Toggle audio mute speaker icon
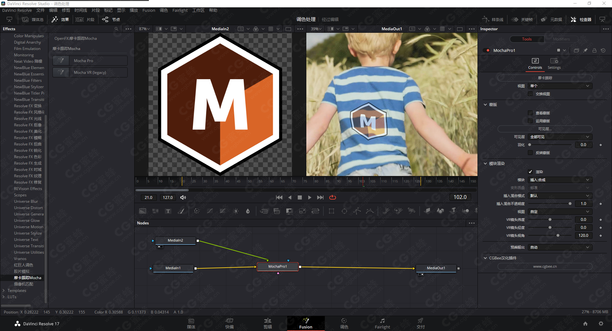 (x=183, y=197)
